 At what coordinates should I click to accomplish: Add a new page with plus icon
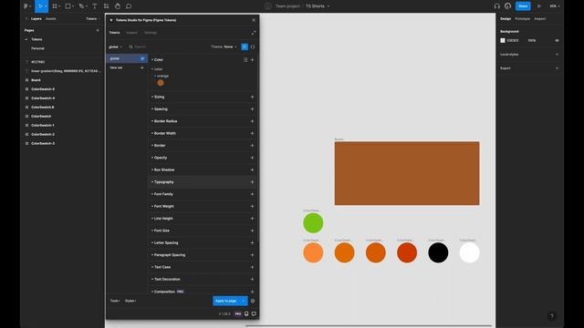pyautogui.click(x=98, y=30)
